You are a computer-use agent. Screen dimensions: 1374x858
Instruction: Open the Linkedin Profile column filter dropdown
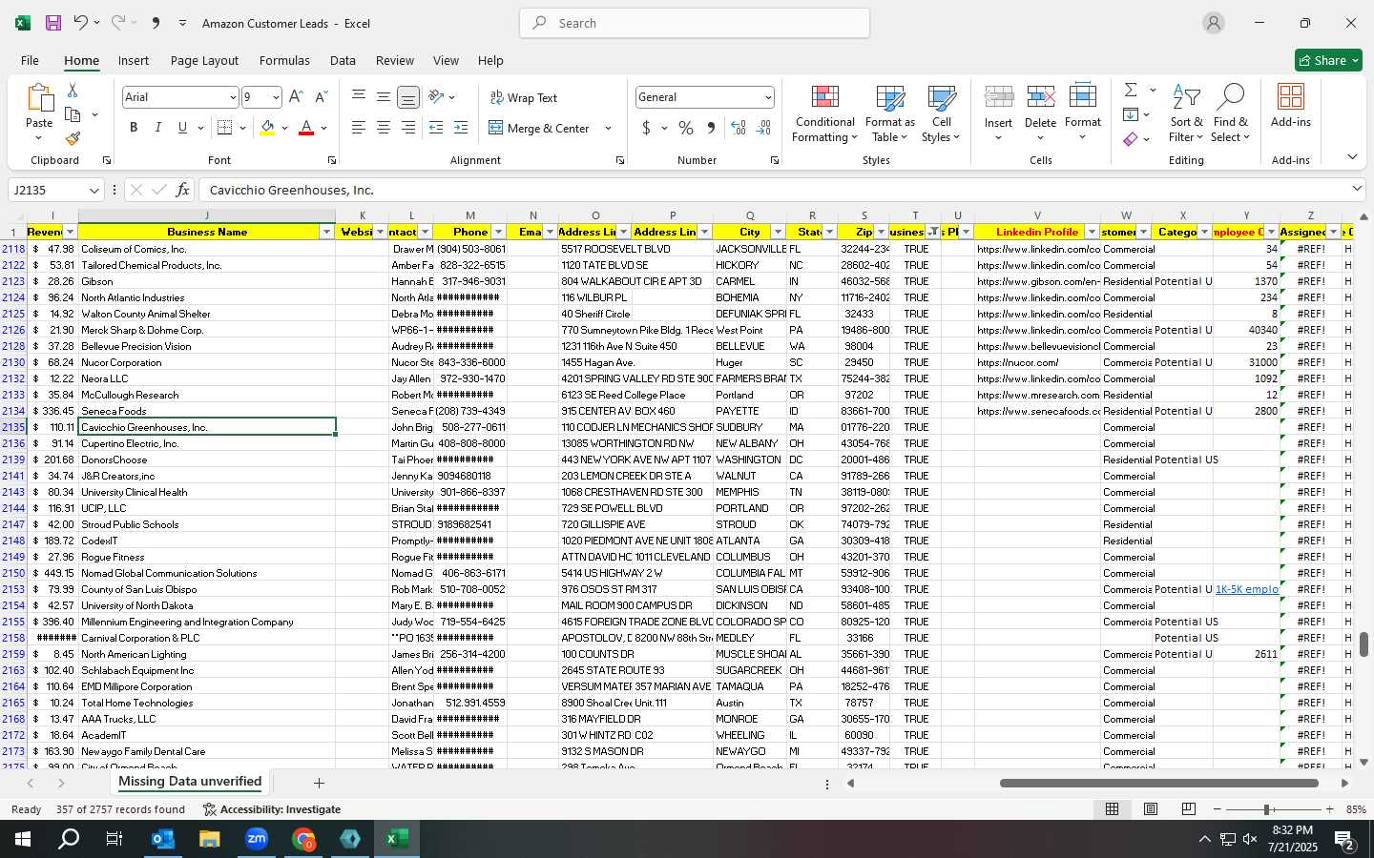[x=1092, y=233]
